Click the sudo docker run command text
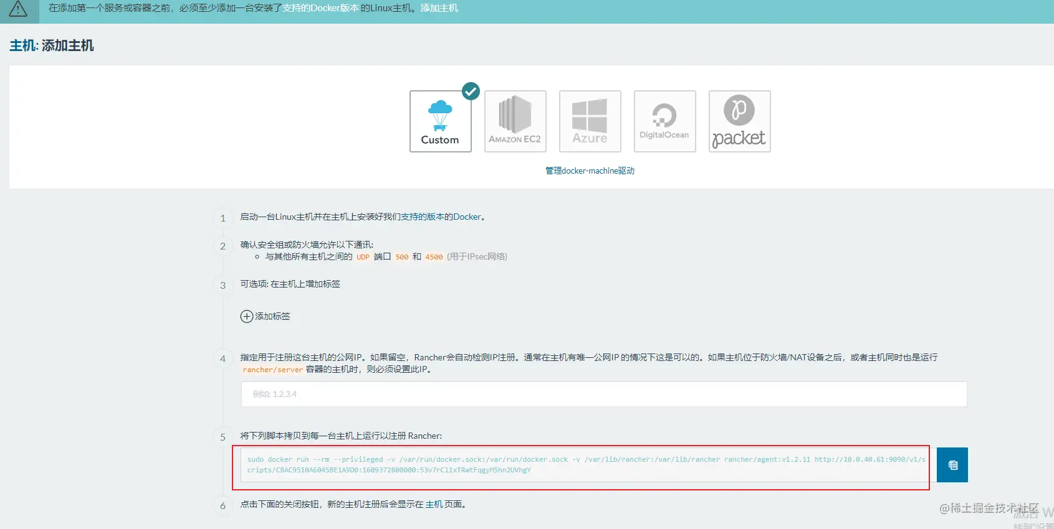Screen dimensions: 1054x529 pyautogui.click(x=586, y=465)
